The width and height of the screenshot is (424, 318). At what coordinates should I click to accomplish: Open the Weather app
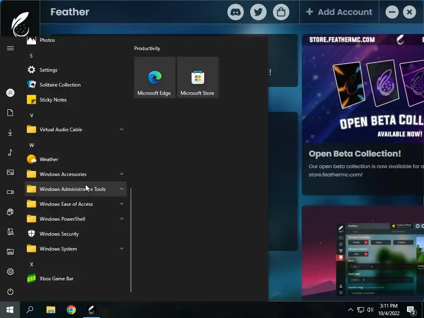76,159
